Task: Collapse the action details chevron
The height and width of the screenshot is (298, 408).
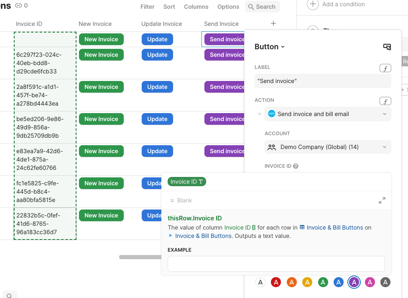Action: click(x=260, y=114)
